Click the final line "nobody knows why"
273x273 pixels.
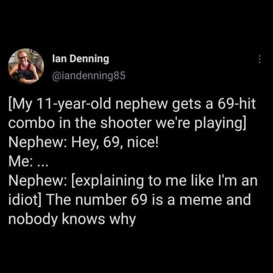pos(72,219)
